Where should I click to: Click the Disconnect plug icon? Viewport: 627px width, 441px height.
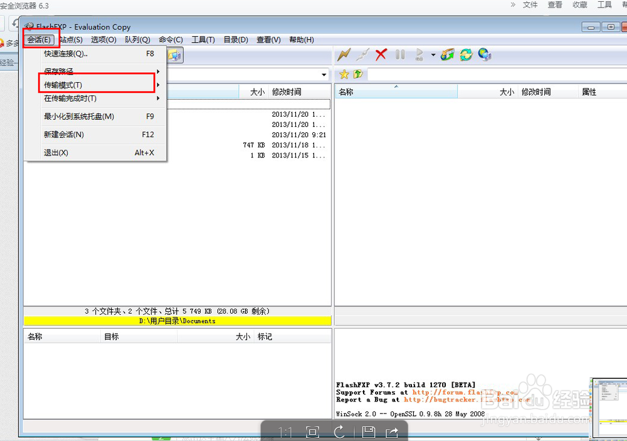tap(362, 55)
